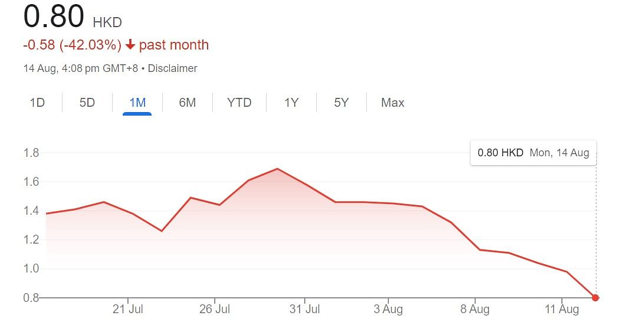Click the 21 Jul date axis label
This screenshot has height=322, width=634.
point(128,310)
